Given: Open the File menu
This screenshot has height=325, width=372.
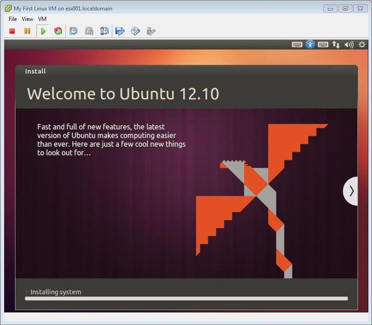Looking at the screenshot, I should click(x=13, y=19).
